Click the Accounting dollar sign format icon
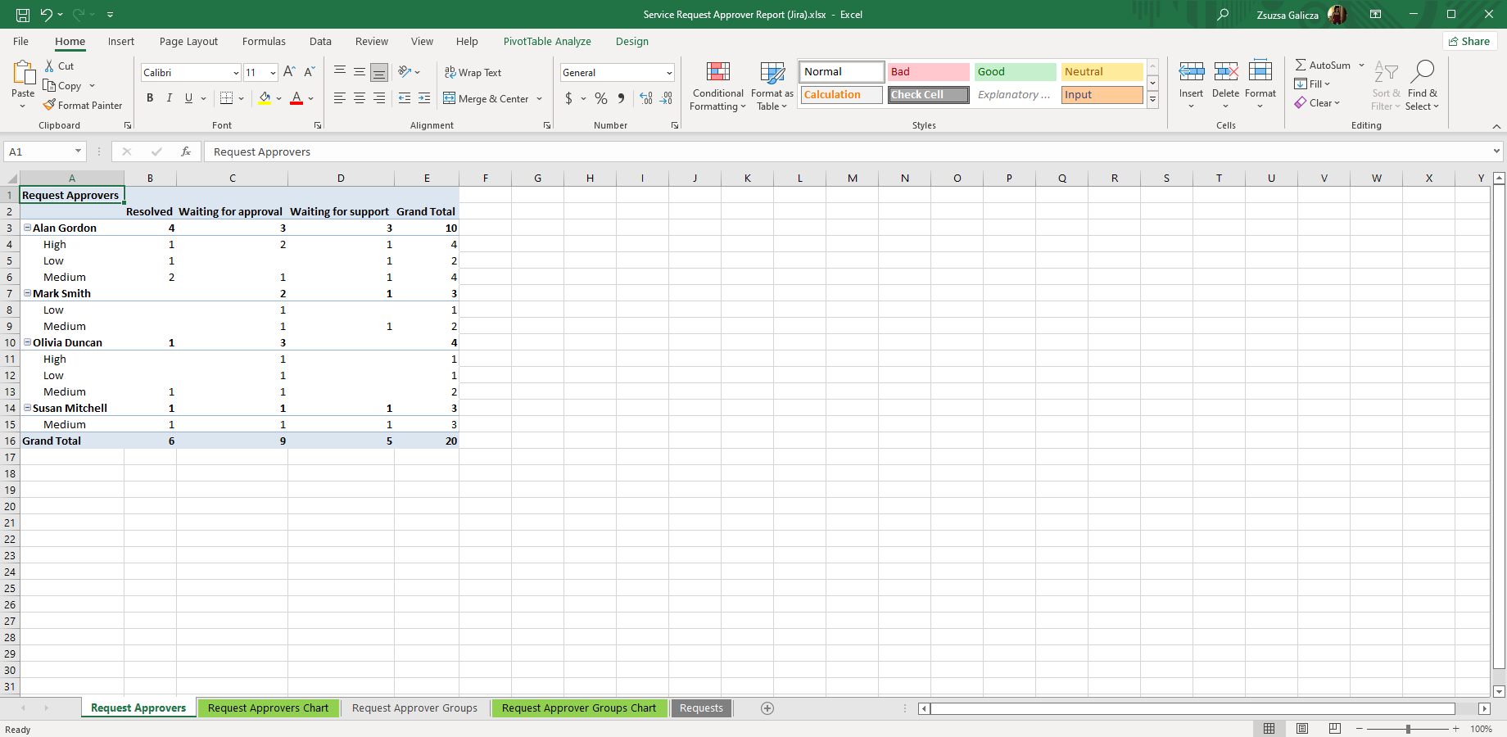Screen dimensions: 1507x737 click(x=568, y=98)
